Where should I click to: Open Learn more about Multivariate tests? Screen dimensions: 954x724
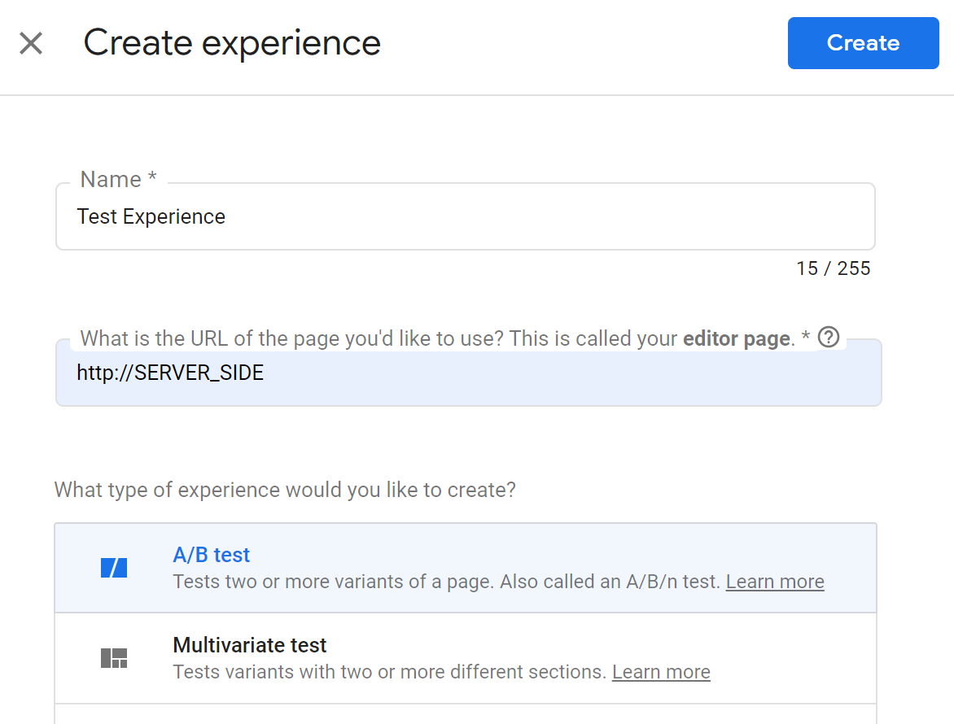click(x=661, y=671)
